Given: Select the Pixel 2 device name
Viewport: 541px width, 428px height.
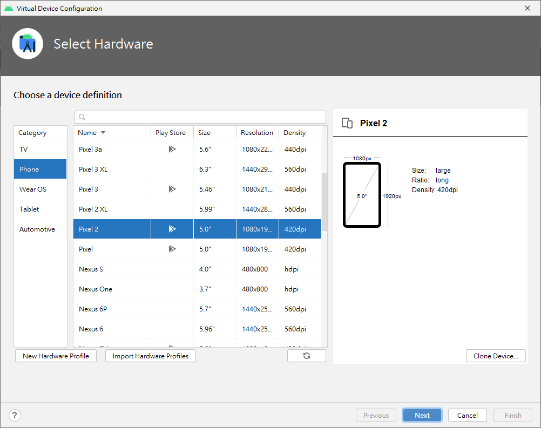Looking at the screenshot, I should point(89,229).
